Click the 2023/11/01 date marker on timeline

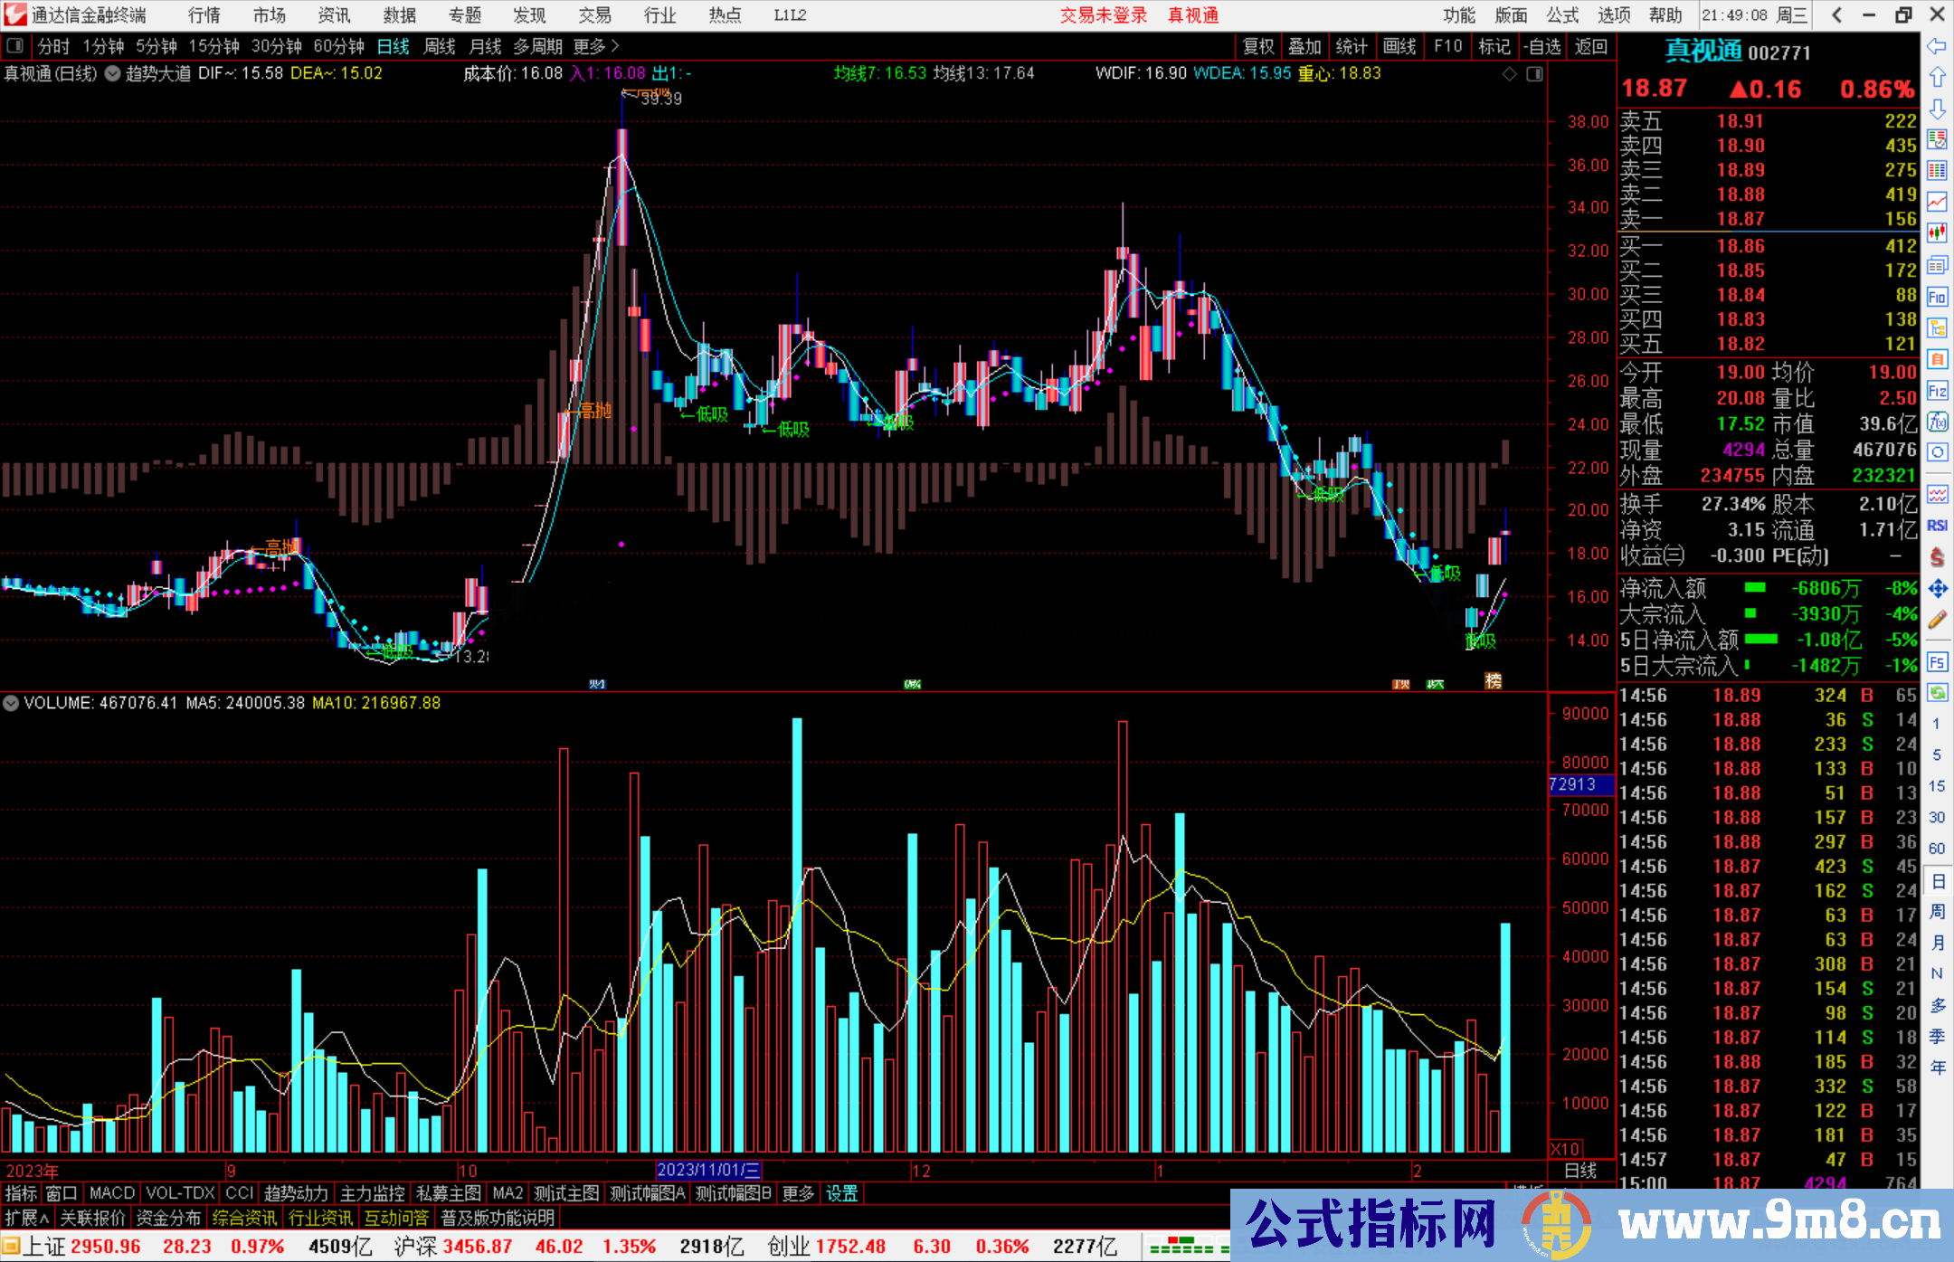tap(708, 1170)
